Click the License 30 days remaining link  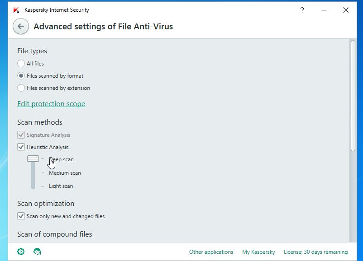coord(315,252)
